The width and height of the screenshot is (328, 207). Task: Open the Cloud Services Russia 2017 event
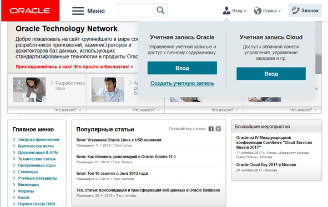coord(274,143)
